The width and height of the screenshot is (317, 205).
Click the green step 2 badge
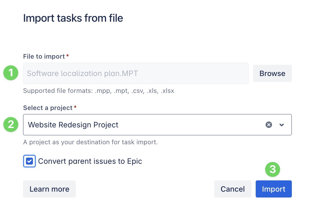click(11, 125)
